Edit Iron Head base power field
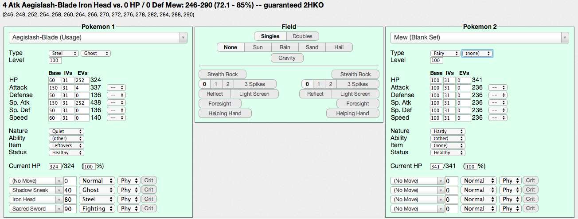 70,199
